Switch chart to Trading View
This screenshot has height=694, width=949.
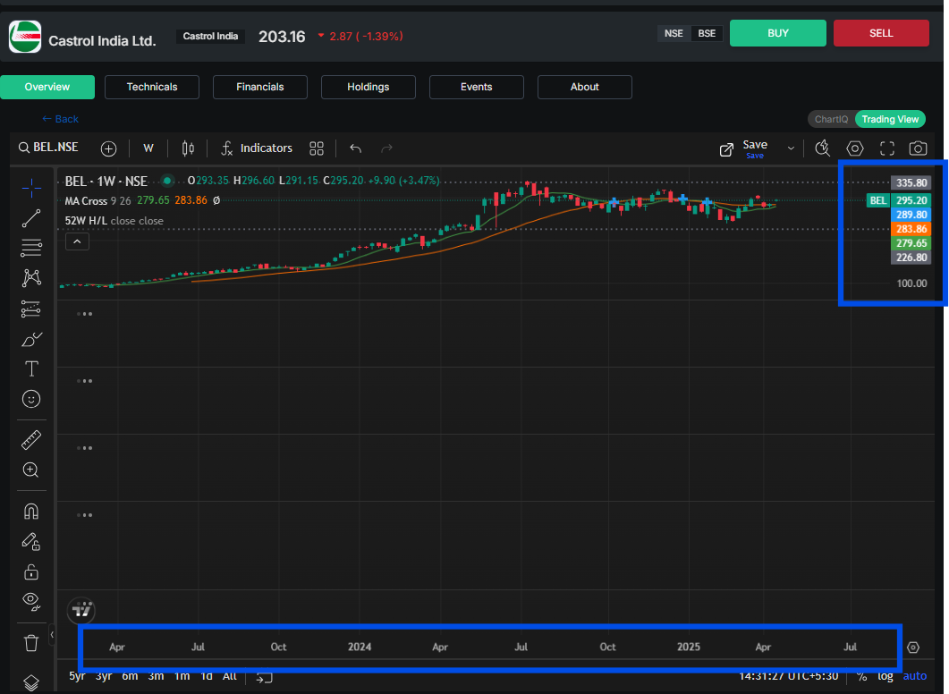click(x=890, y=119)
